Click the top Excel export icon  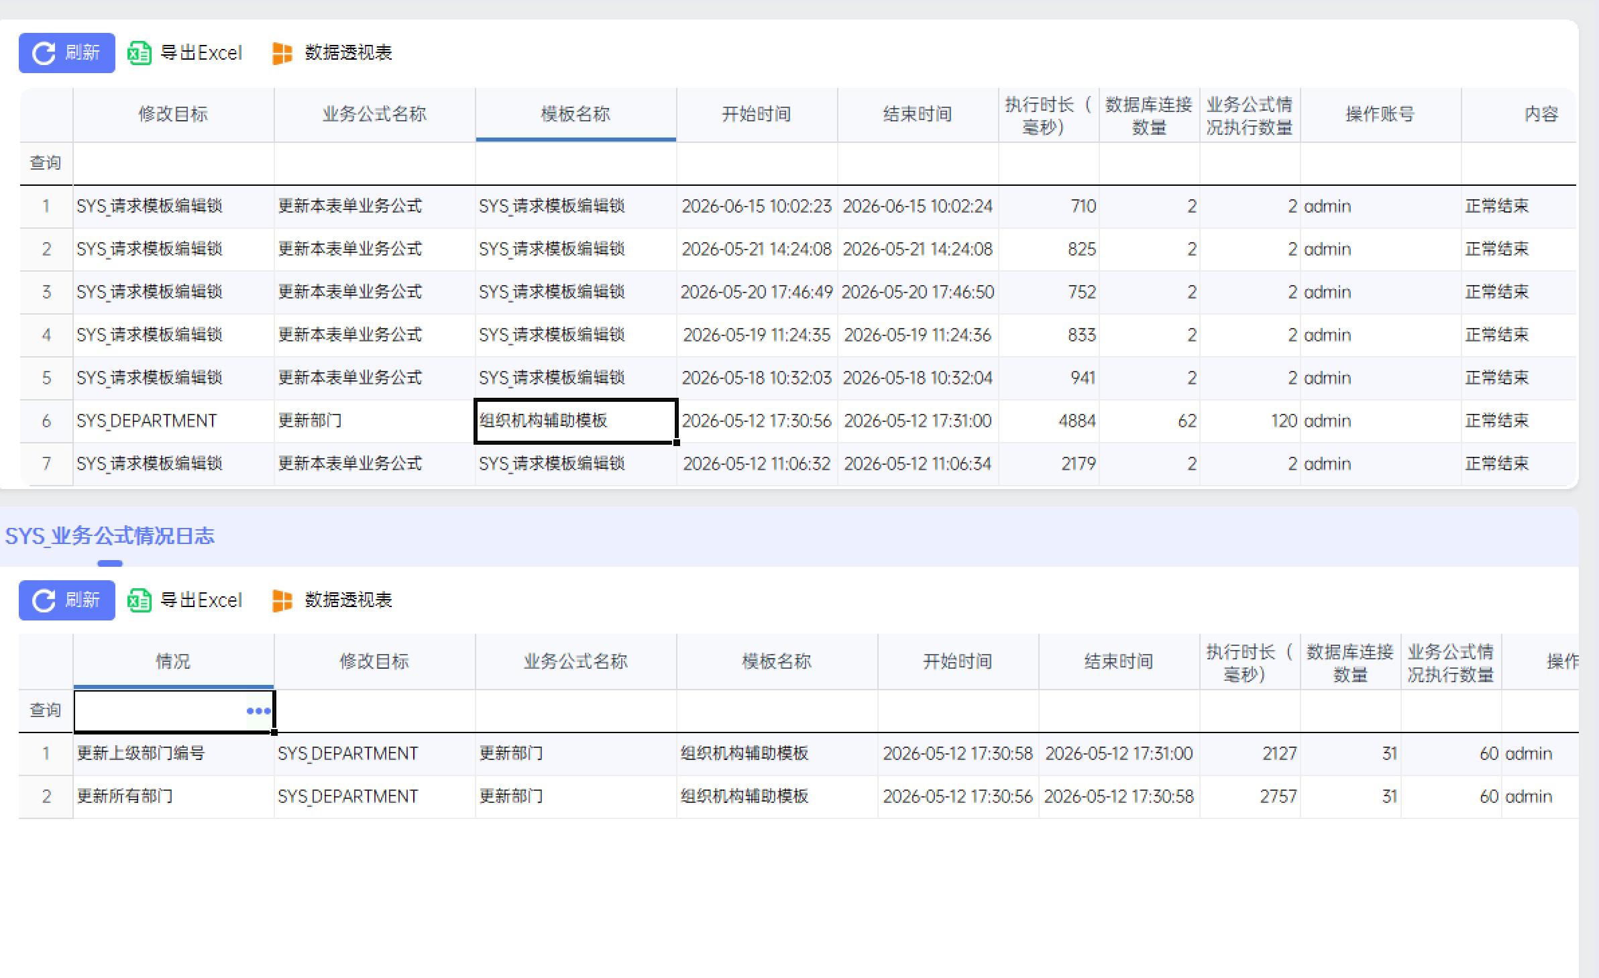pos(140,53)
